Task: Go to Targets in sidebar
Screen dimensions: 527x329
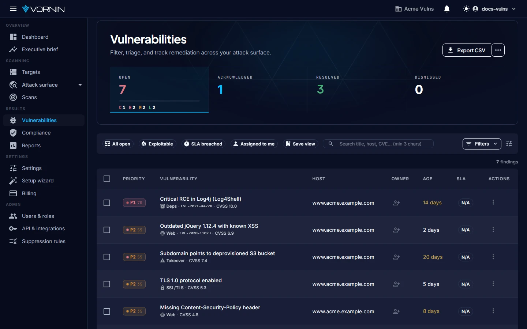Action: [x=44, y=72]
